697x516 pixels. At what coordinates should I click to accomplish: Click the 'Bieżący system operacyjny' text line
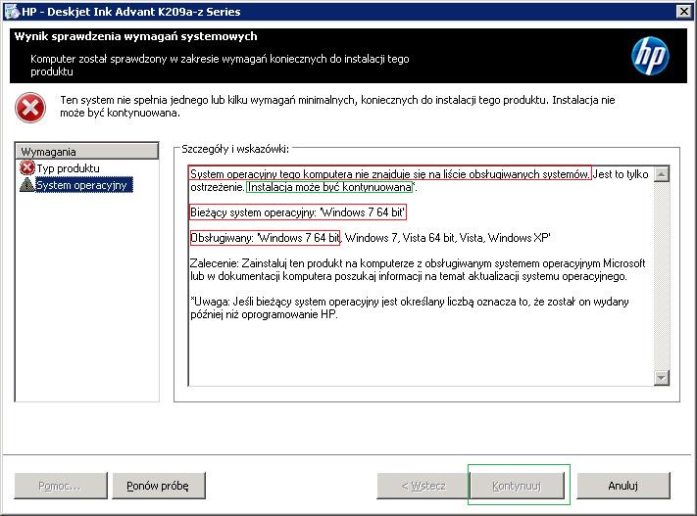coord(297,212)
